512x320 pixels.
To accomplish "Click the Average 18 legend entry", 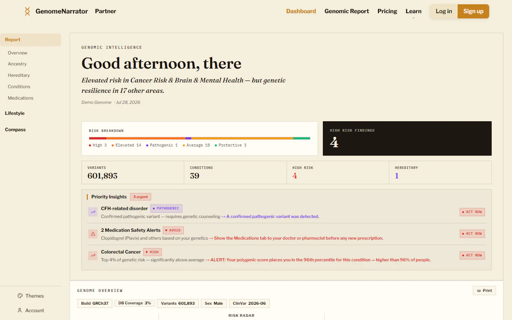I will (x=196, y=145).
